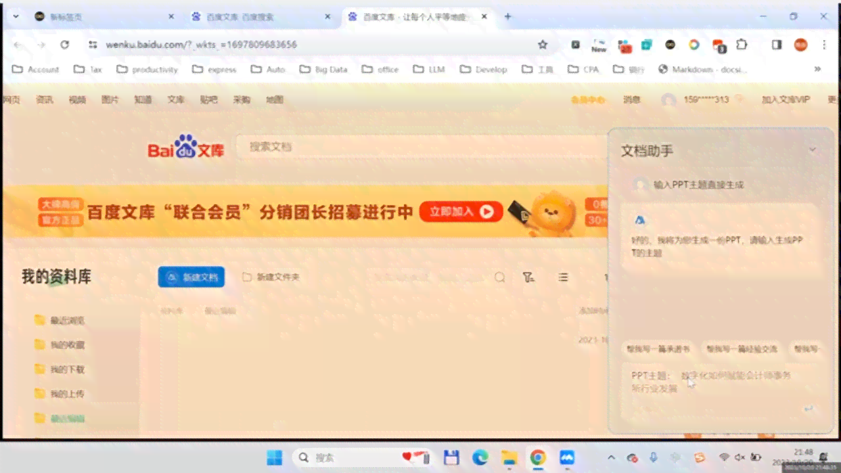Click the microphone tray icon

pyautogui.click(x=653, y=457)
